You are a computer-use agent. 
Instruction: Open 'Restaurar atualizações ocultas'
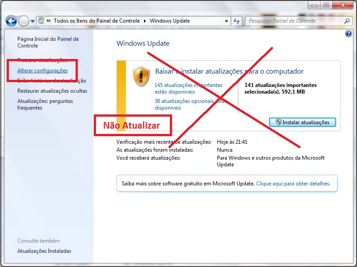52,91
